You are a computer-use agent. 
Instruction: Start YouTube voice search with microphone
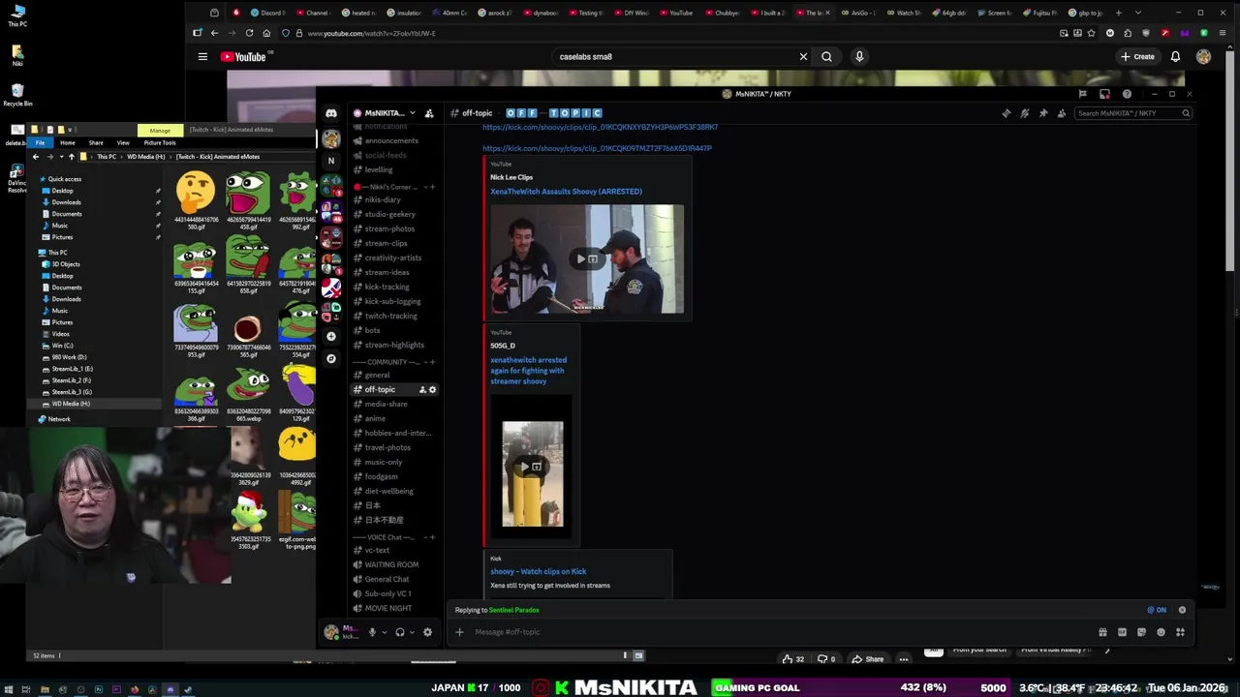coord(859,57)
